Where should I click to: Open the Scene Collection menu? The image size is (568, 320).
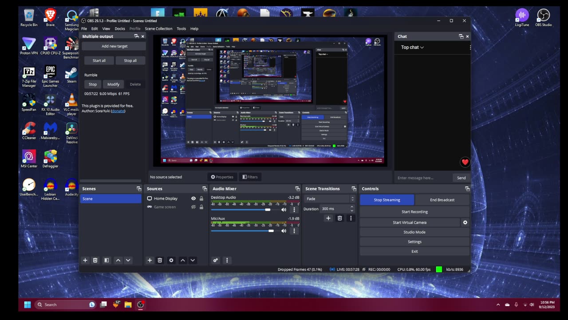click(x=158, y=29)
